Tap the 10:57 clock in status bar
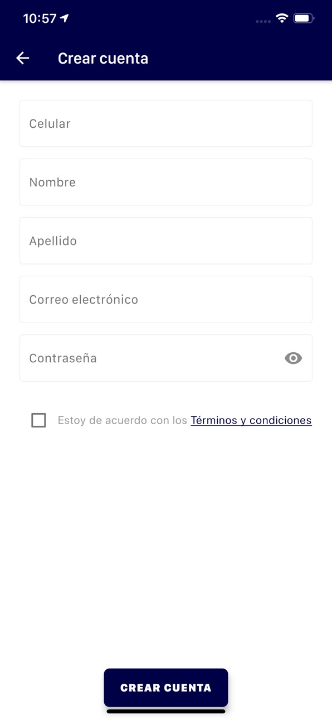 point(40,18)
